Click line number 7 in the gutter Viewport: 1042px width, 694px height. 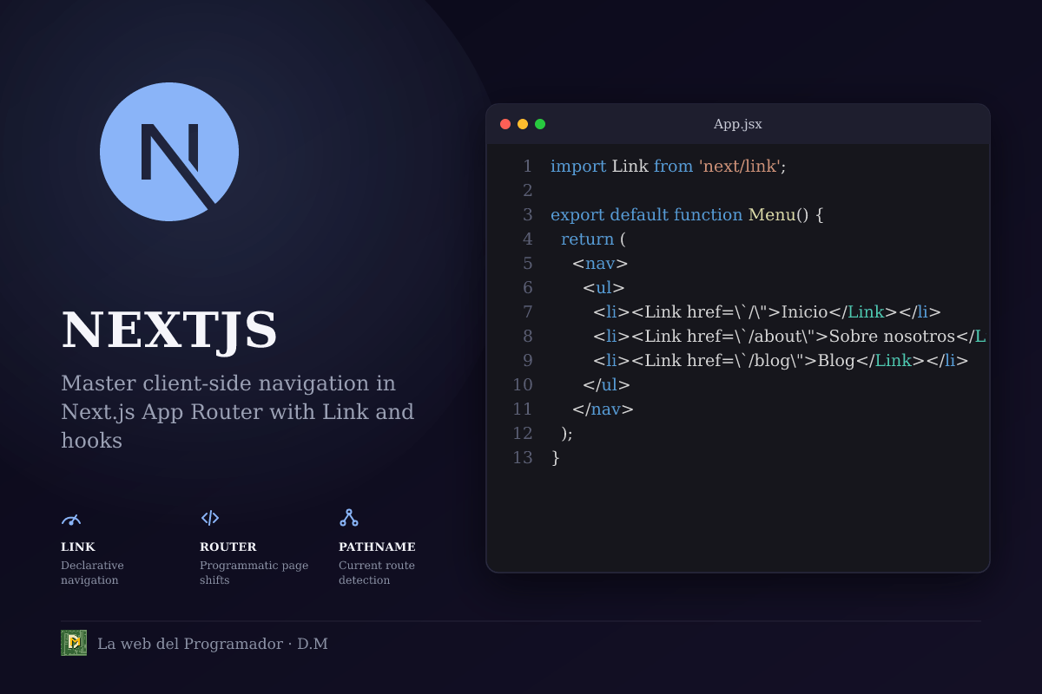[527, 311]
